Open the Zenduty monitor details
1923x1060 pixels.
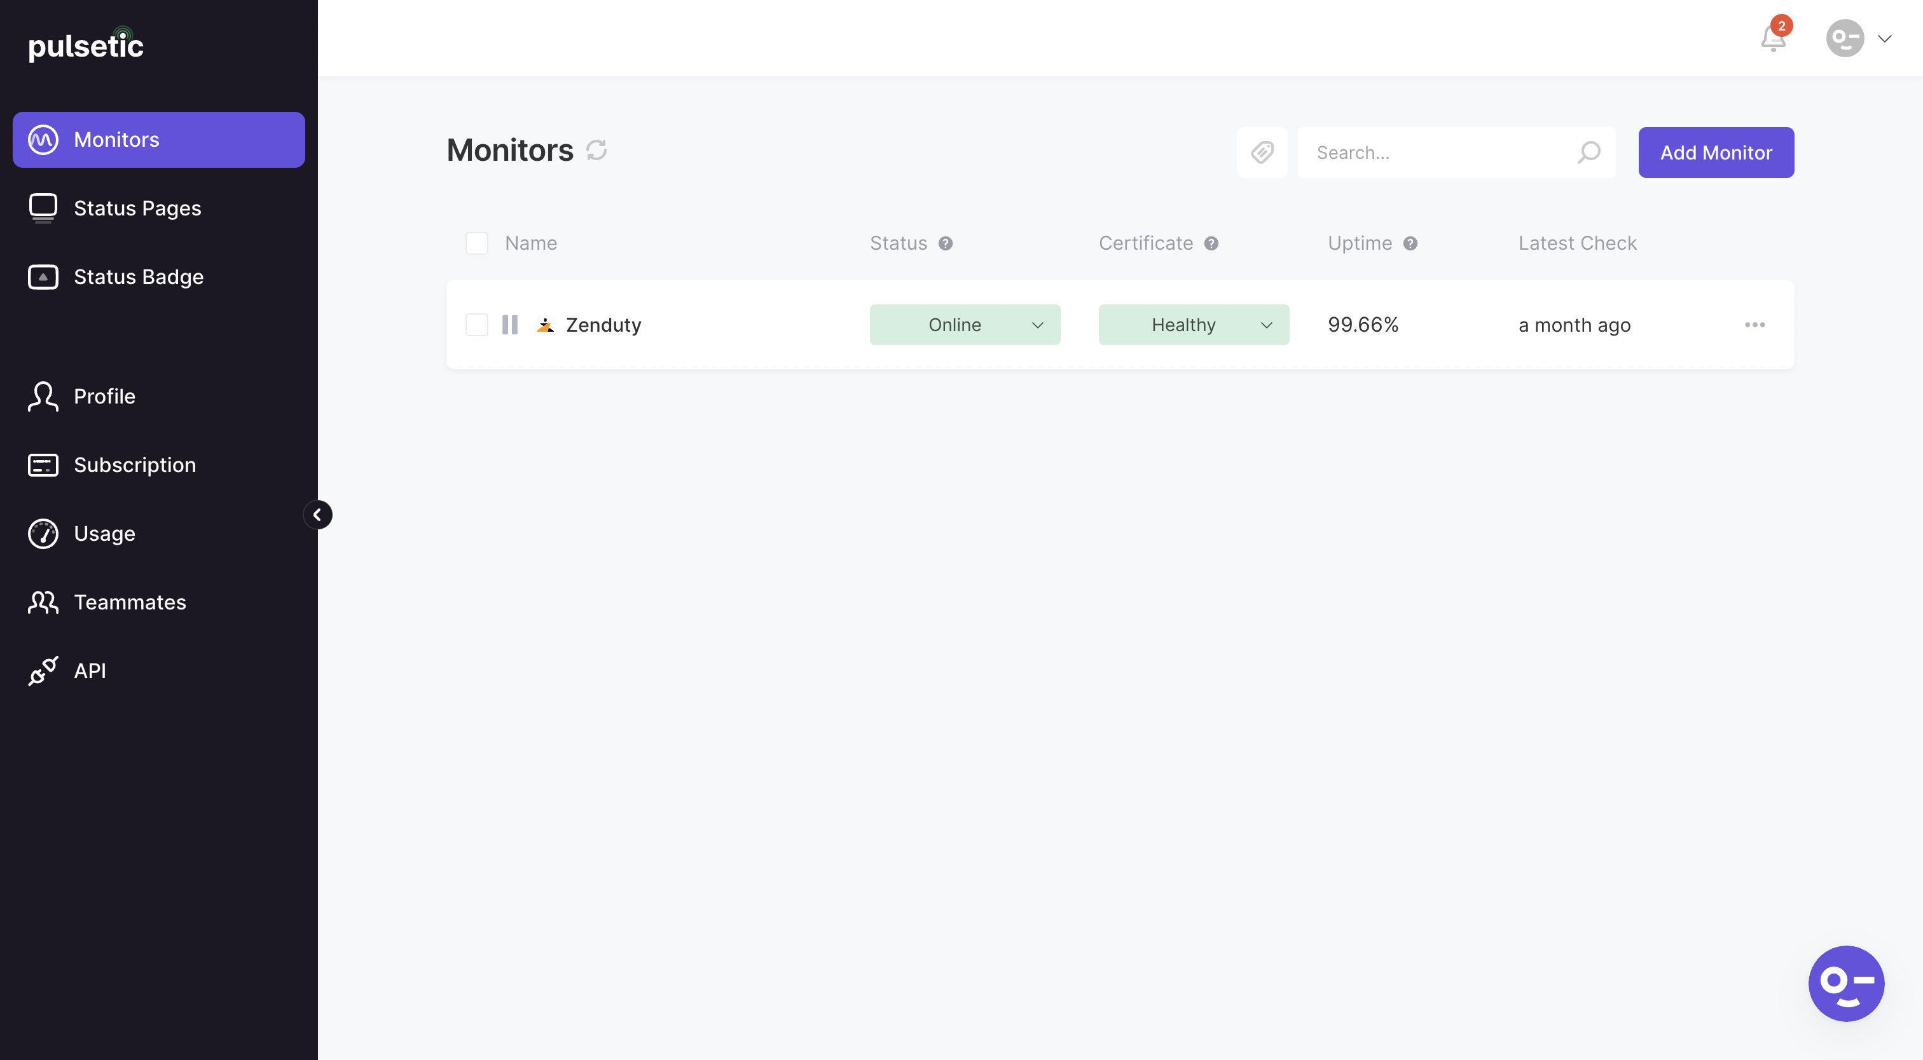(603, 325)
